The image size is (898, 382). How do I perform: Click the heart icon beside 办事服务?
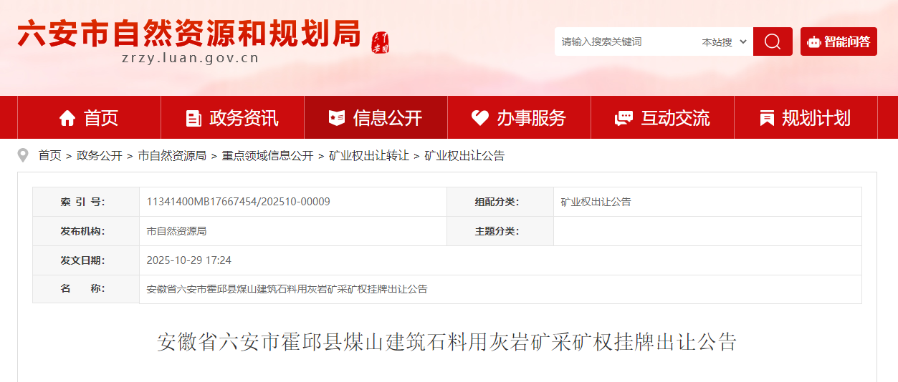tap(480, 118)
